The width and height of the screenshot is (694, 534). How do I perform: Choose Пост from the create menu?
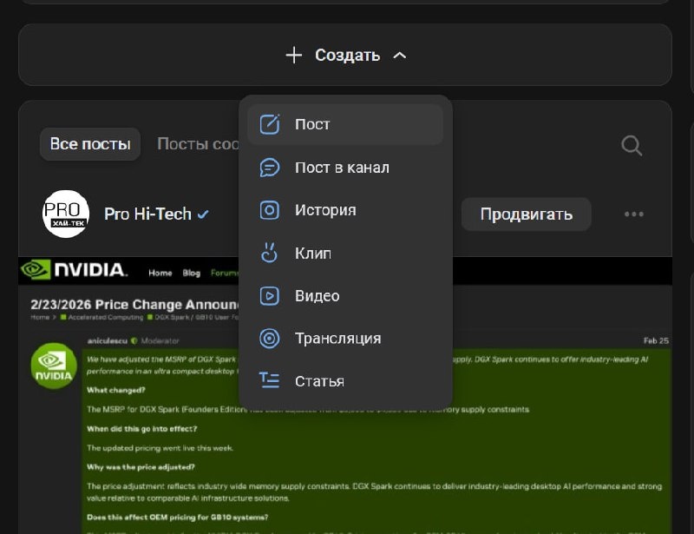[345, 124]
